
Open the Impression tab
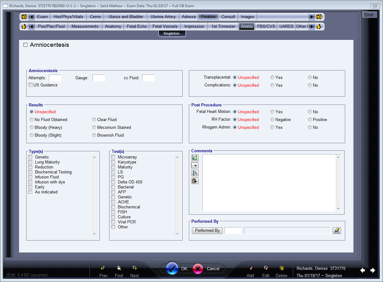click(194, 27)
